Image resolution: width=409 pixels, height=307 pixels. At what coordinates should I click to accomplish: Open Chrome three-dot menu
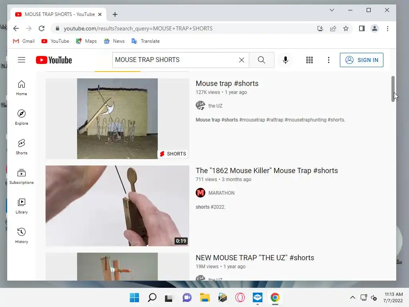(387, 28)
